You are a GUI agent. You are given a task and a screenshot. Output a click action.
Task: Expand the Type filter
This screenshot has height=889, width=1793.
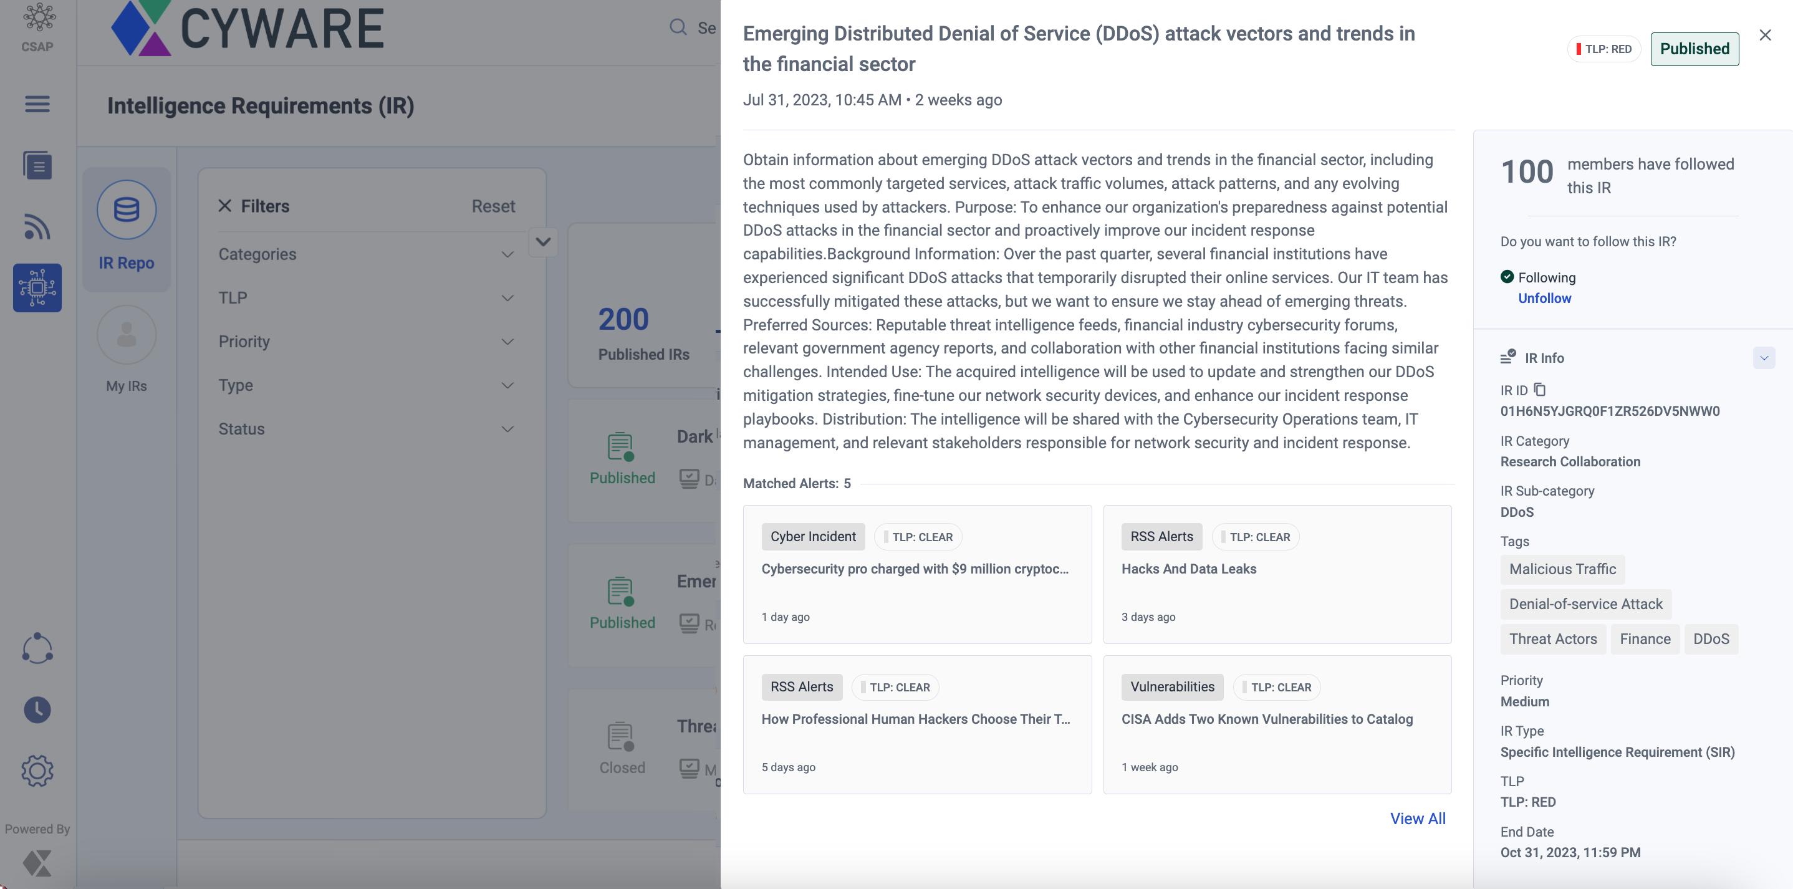pyautogui.click(x=366, y=386)
